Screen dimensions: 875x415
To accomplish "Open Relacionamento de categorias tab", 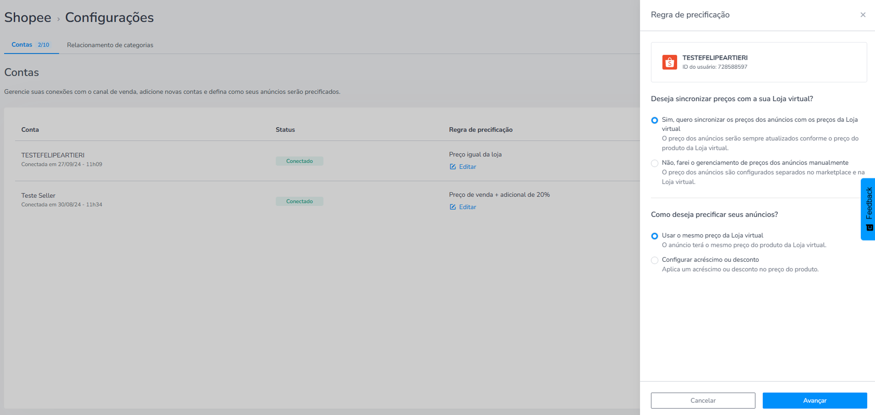I will coord(110,45).
